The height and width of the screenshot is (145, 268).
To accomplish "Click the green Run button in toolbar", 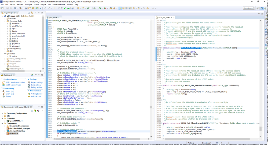I will (x=99, y=8).
